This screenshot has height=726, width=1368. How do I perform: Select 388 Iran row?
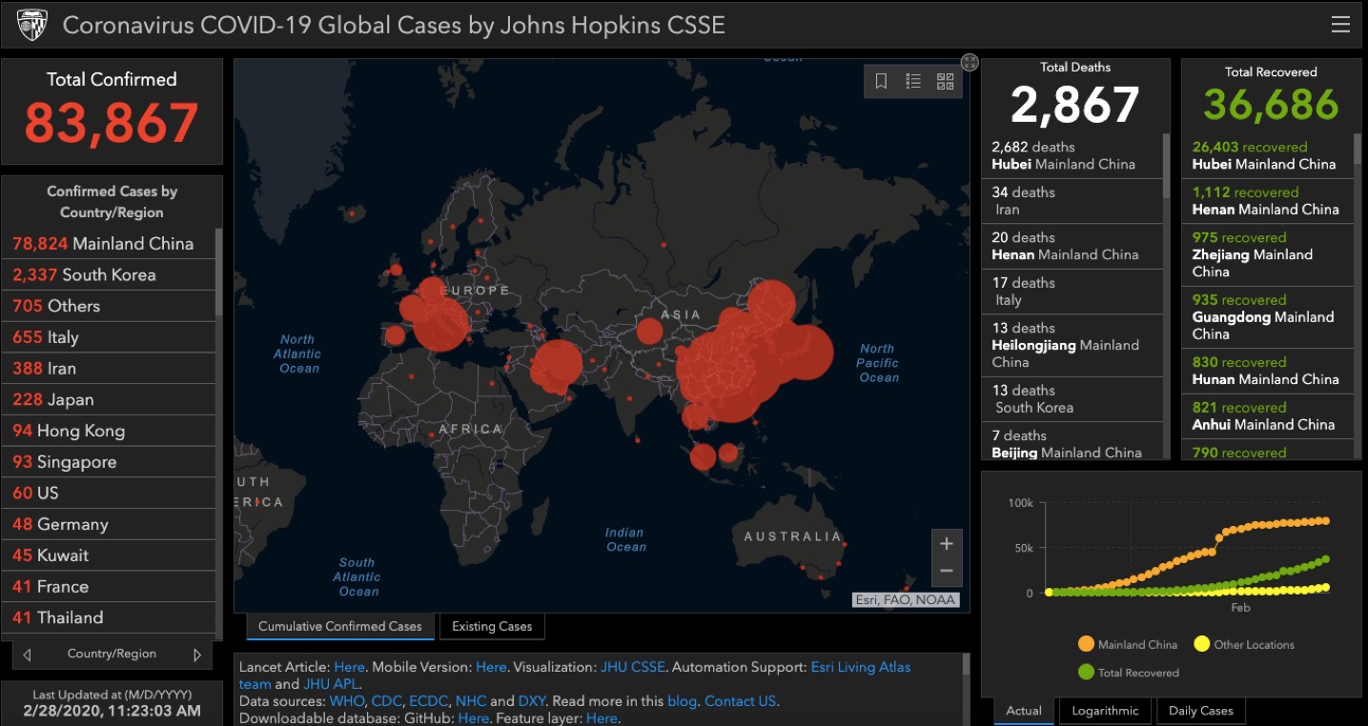(110, 369)
